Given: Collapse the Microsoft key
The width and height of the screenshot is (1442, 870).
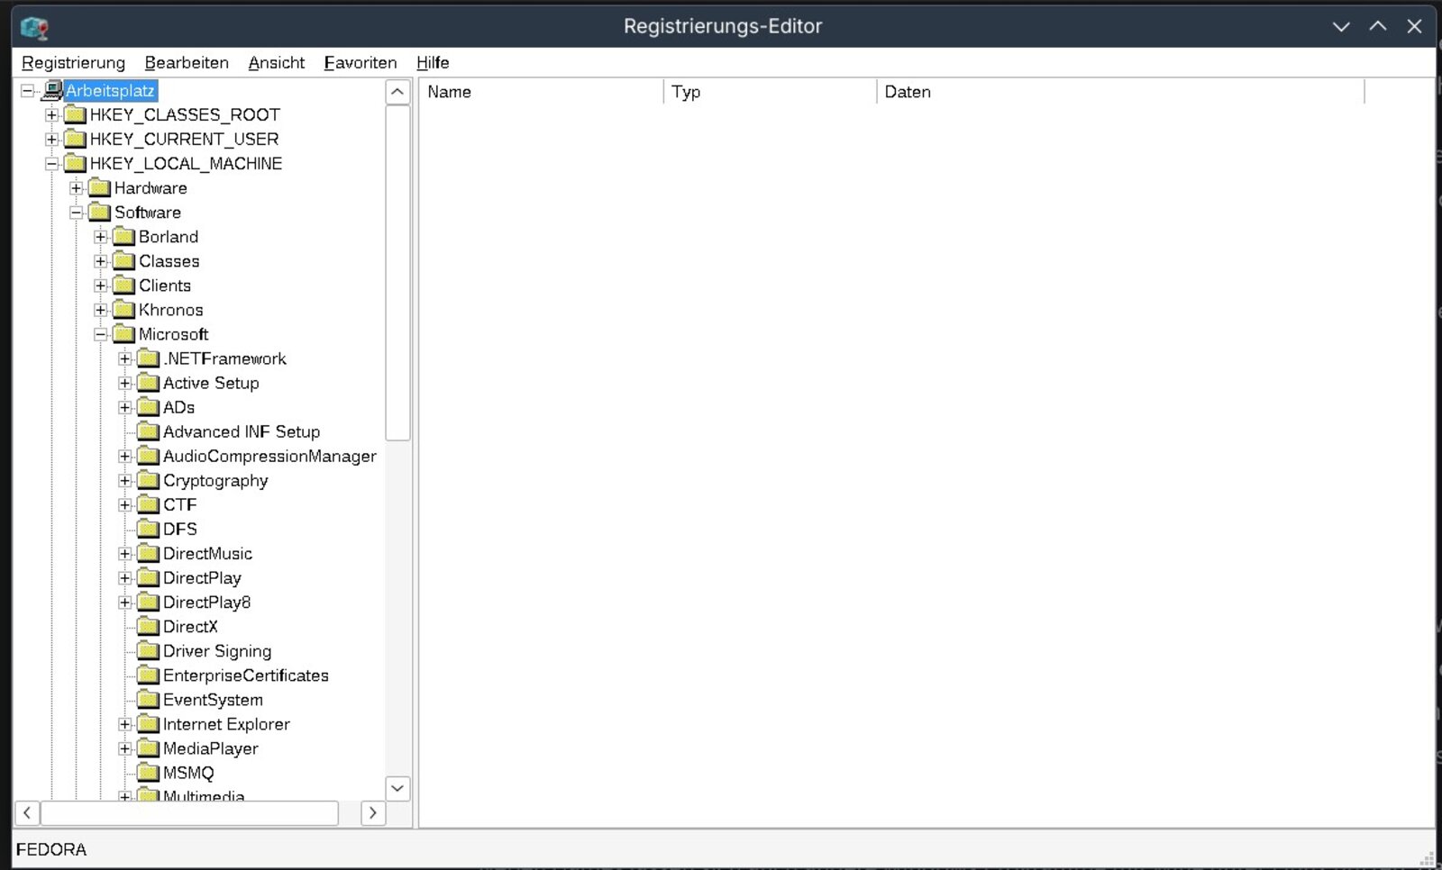Looking at the screenshot, I should point(101,334).
